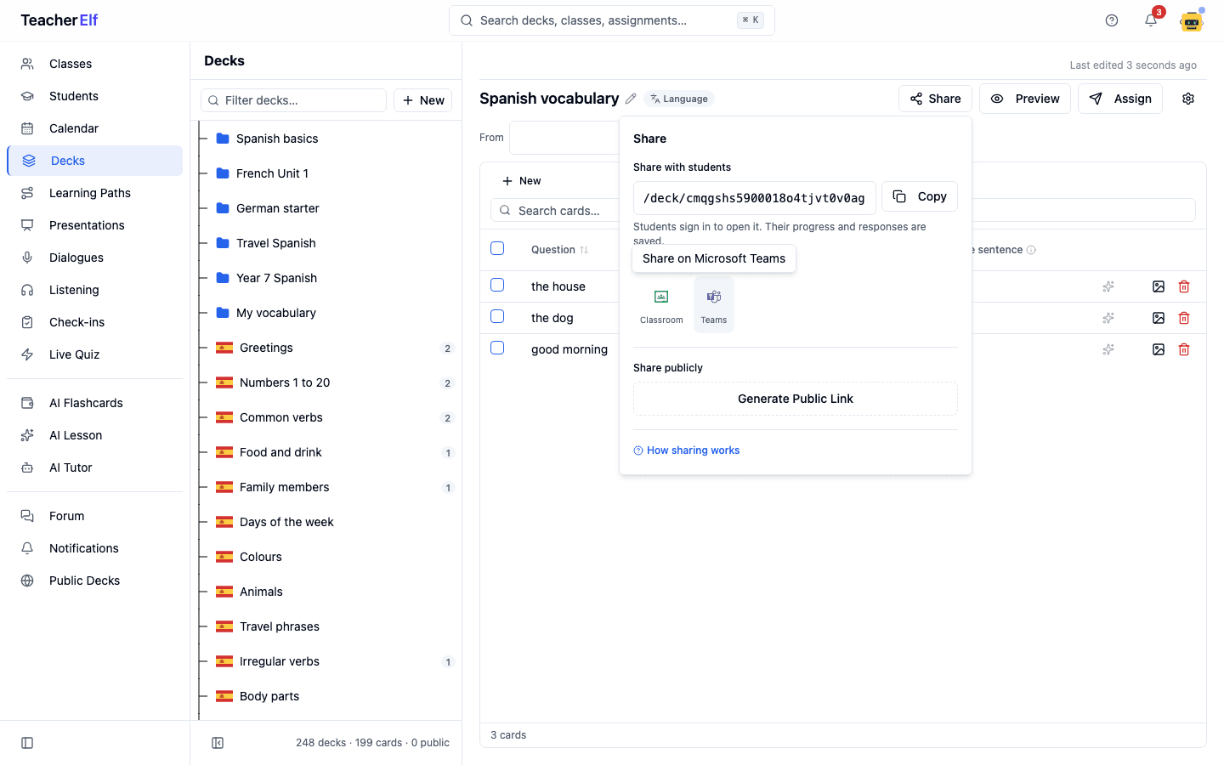The width and height of the screenshot is (1224, 765).
Task: Open deck settings gear icon
Action: (x=1188, y=99)
